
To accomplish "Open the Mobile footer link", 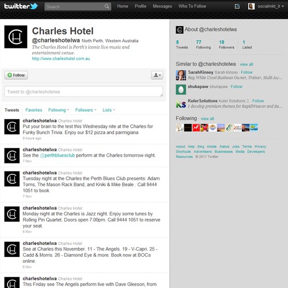I will (x=211, y=146).
